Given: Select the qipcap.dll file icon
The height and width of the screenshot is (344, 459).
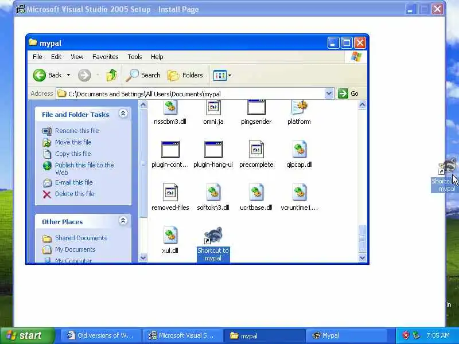Looking at the screenshot, I should pos(299,150).
